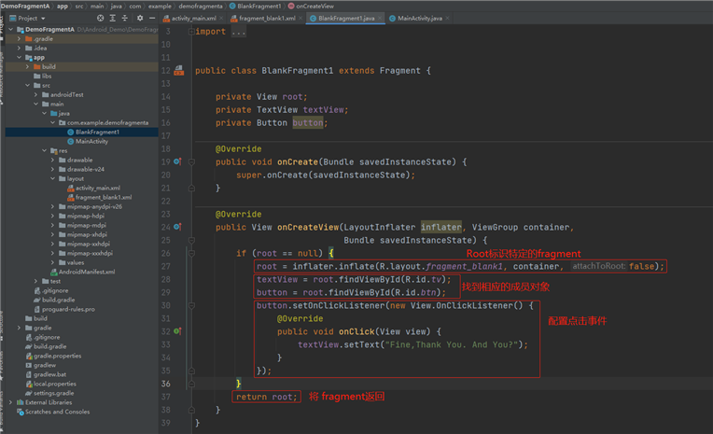The height and width of the screenshot is (434, 713).
Task: Click the 'button' field declaration on line 16
Action: pyautogui.click(x=308, y=123)
